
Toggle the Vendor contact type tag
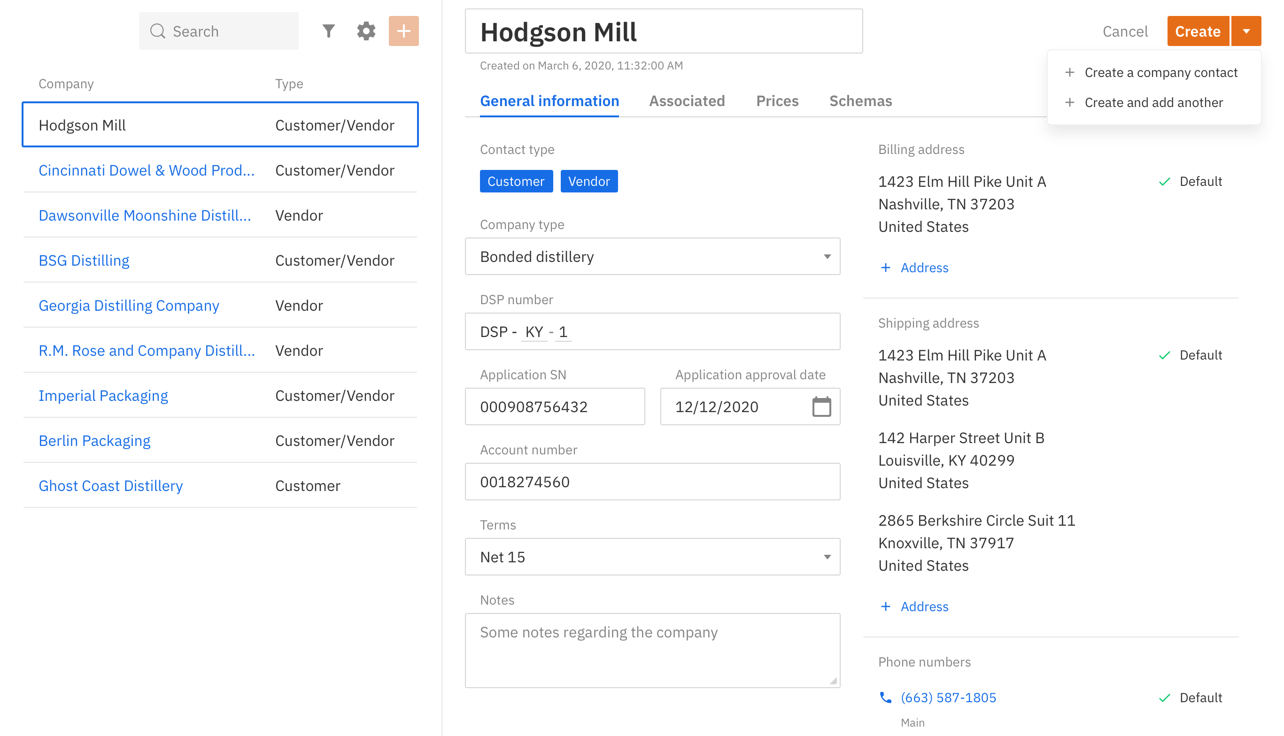click(589, 182)
